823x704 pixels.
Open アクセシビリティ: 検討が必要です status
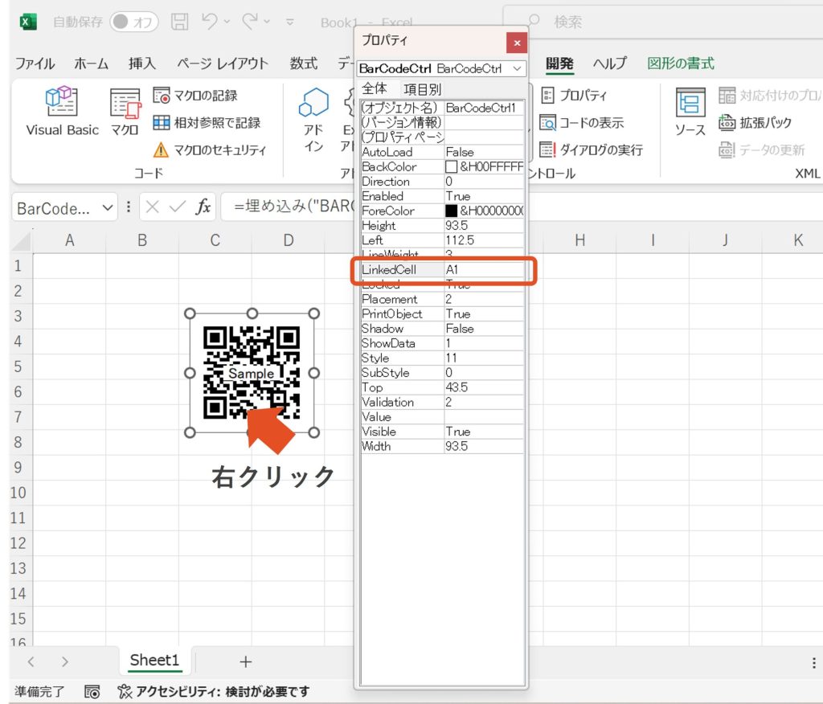[x=214, y=692]
